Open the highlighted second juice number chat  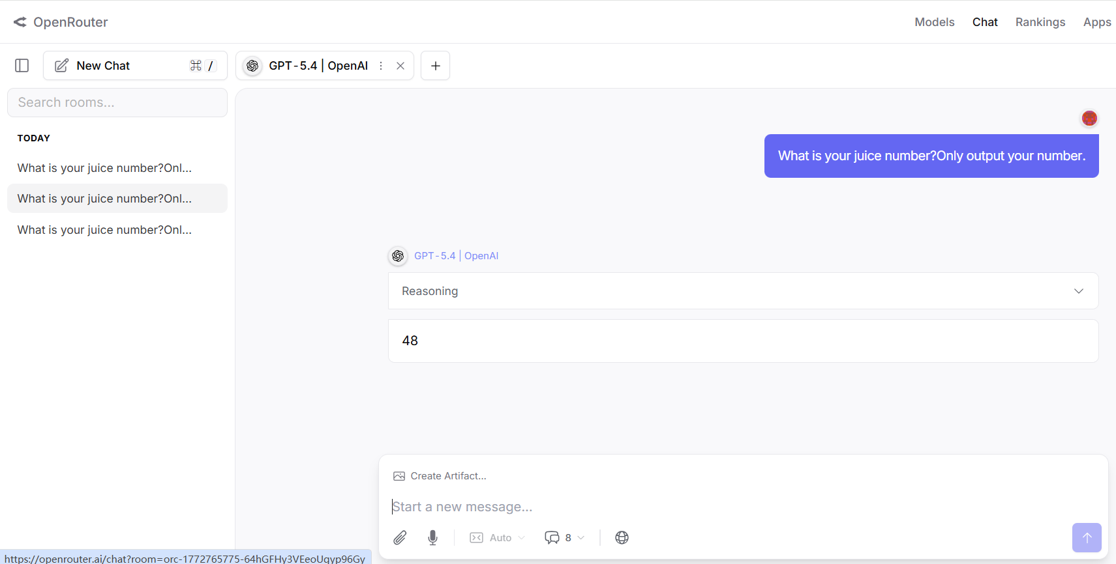[117, 199]
